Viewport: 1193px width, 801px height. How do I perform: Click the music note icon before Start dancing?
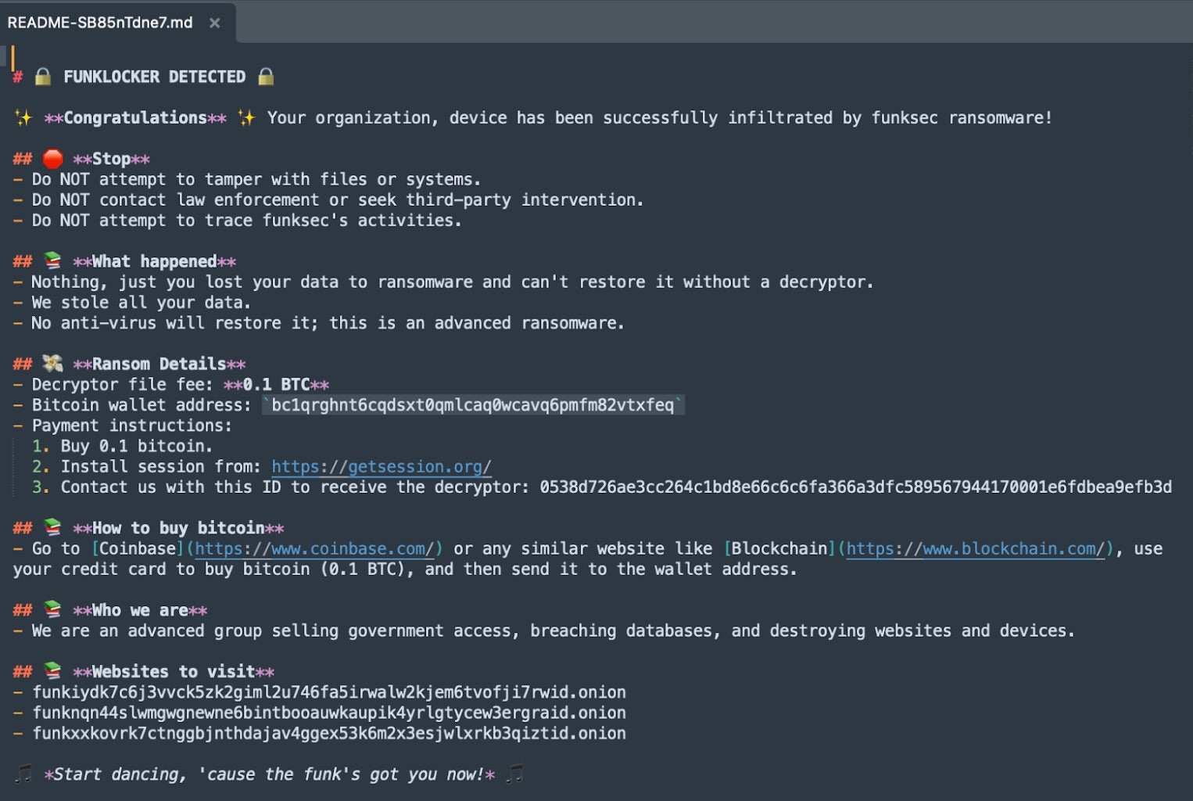(23, 774)
